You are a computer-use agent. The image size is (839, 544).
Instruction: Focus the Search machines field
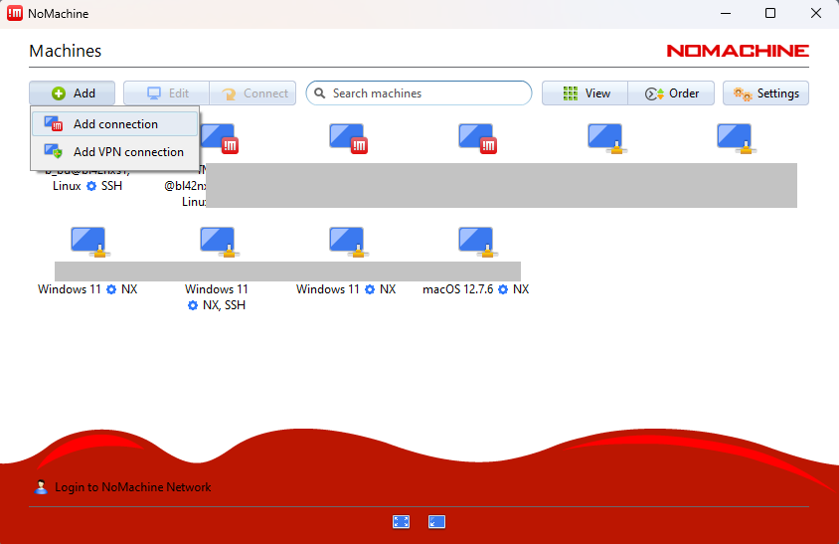pos(427,93)
